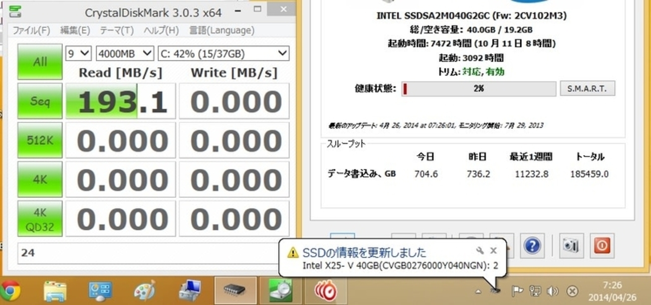Start the 512K benchmark test
651x305 pixels.
(x=40, y=140)
